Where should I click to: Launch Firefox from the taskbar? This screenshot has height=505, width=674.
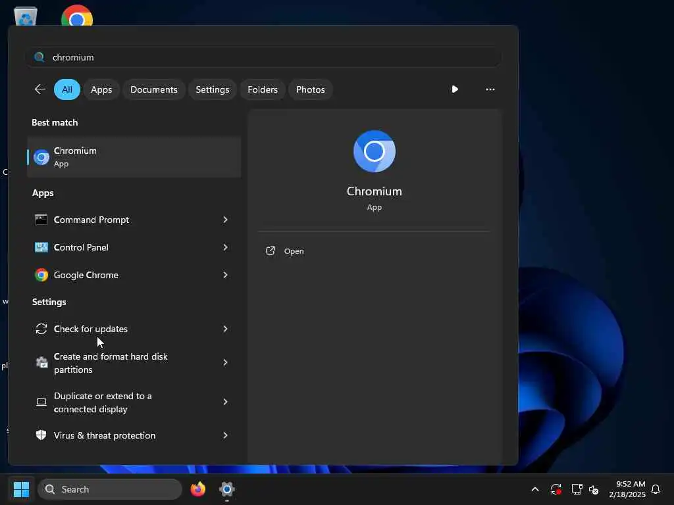[x=197, y=489]
